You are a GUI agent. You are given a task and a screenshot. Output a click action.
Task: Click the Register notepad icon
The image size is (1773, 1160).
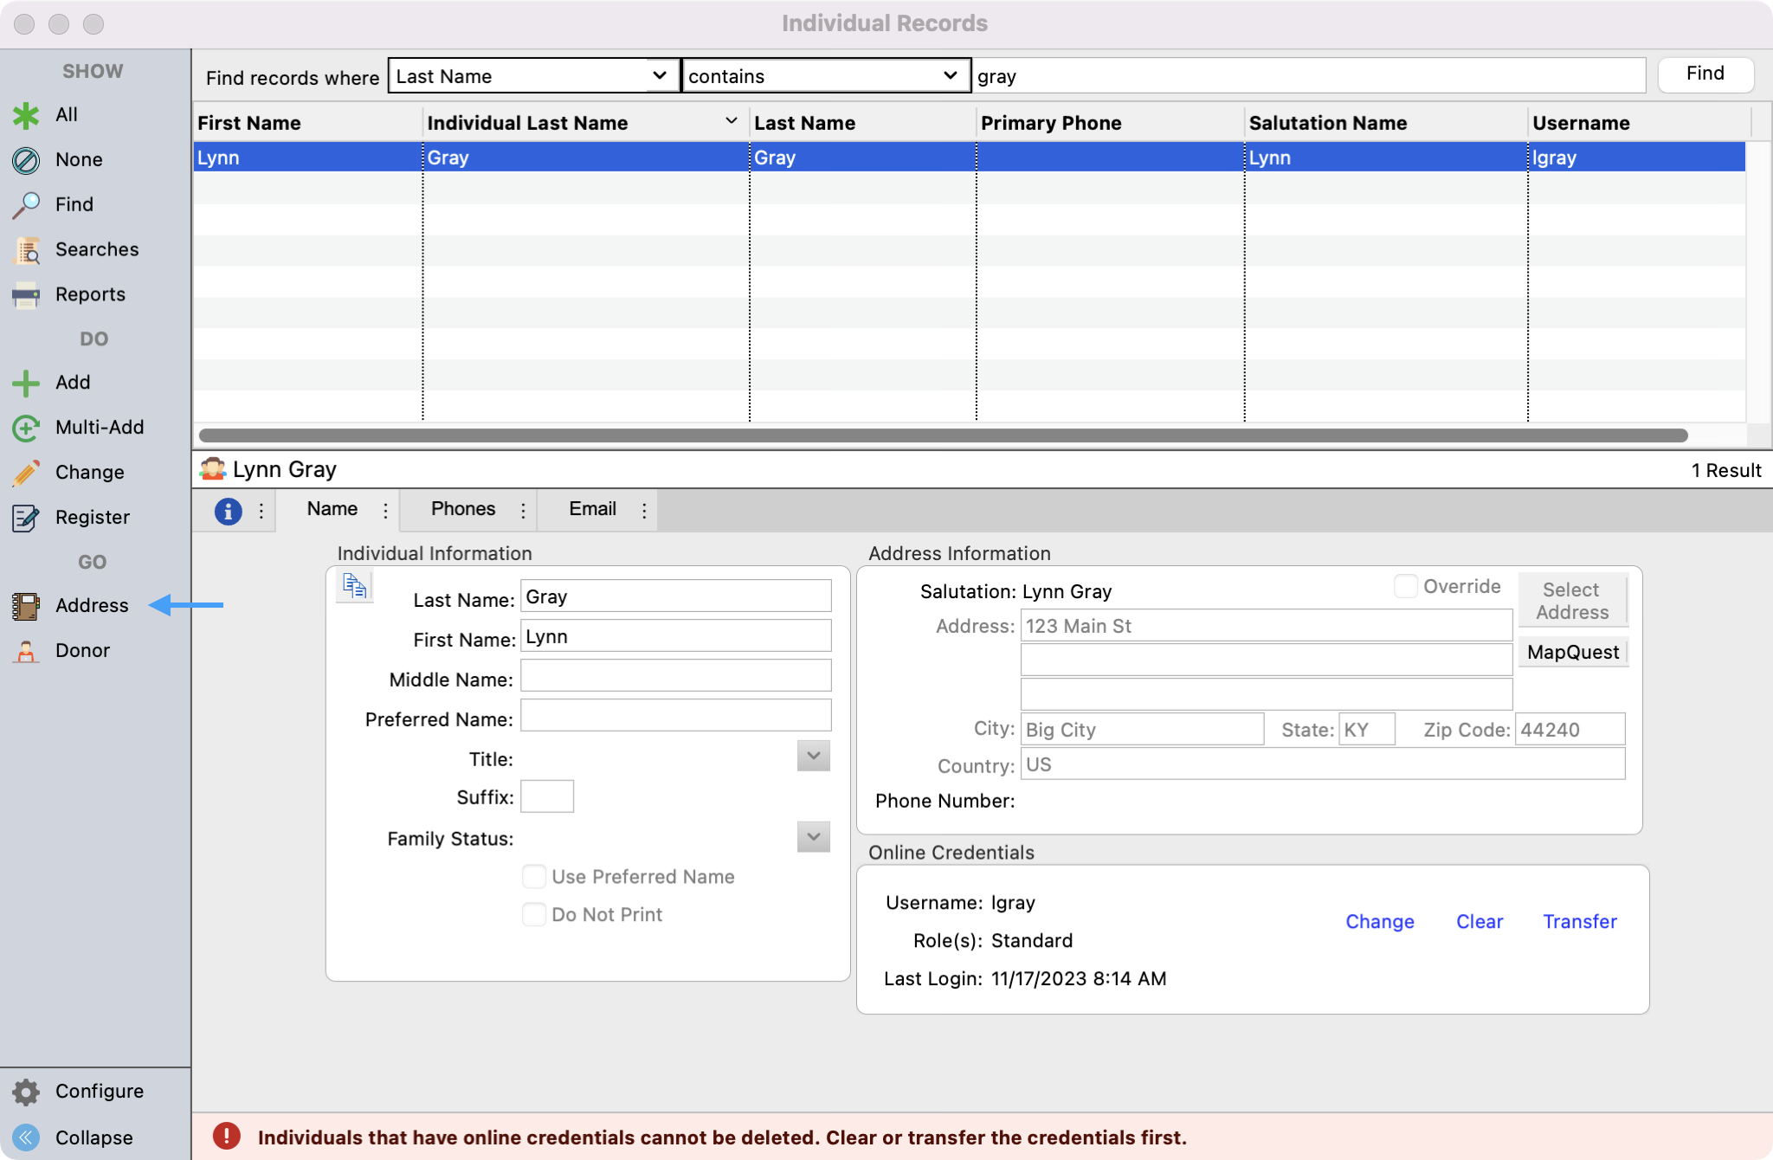(x=26, y=518)
